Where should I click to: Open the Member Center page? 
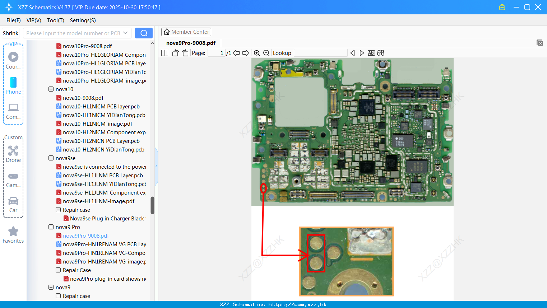tap(186, 32)
